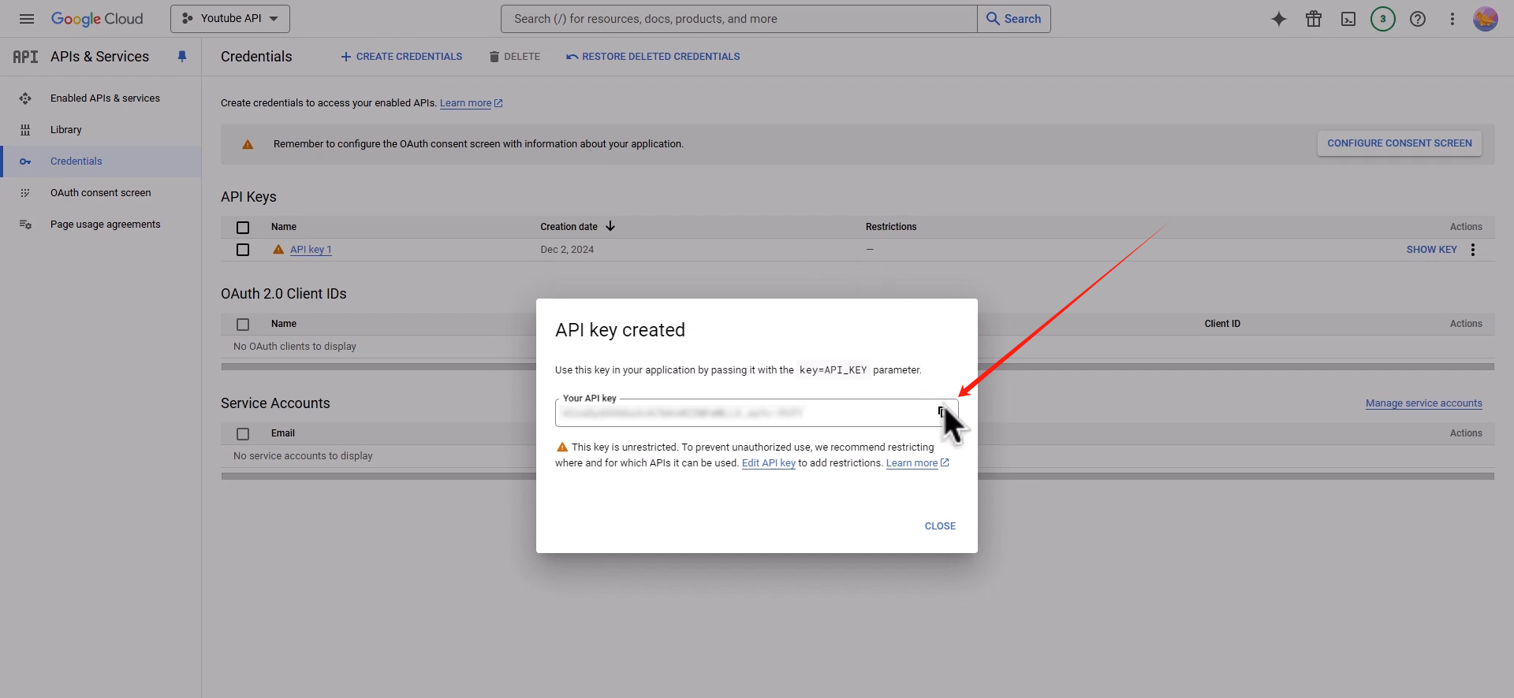Toggle select-all checkbox in Service Accounts header
This screenshot has height=698, width=1514.
tap(243, 434)
